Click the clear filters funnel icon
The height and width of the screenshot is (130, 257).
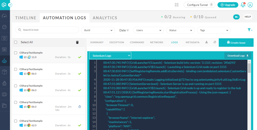250,30
